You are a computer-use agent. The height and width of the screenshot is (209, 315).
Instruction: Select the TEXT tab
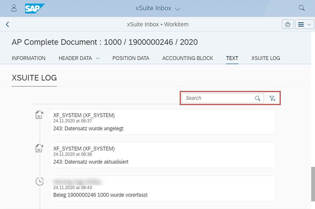click(x=232, y=58)
